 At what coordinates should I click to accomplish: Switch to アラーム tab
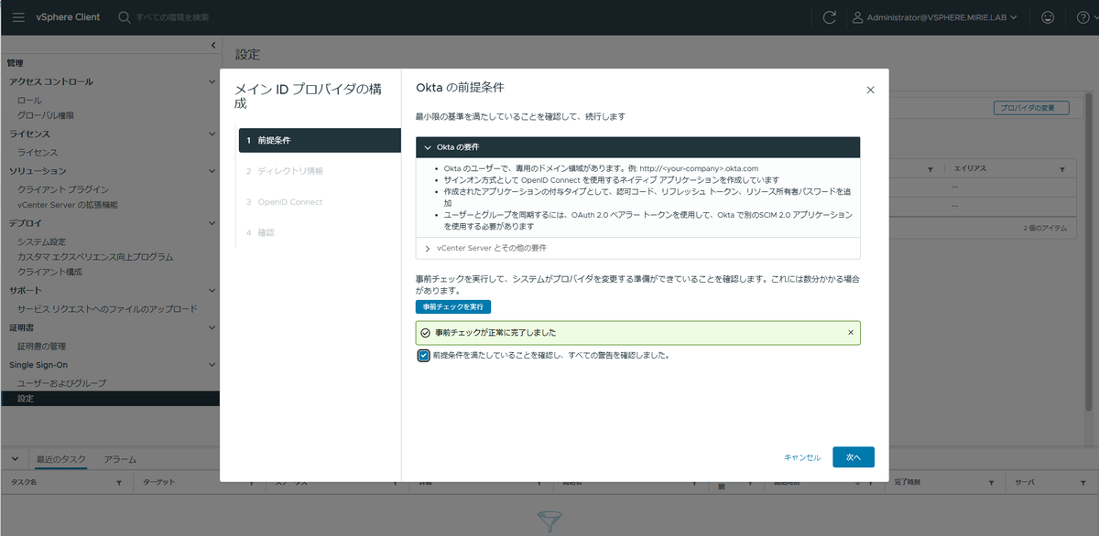click(x=120, y=458)
